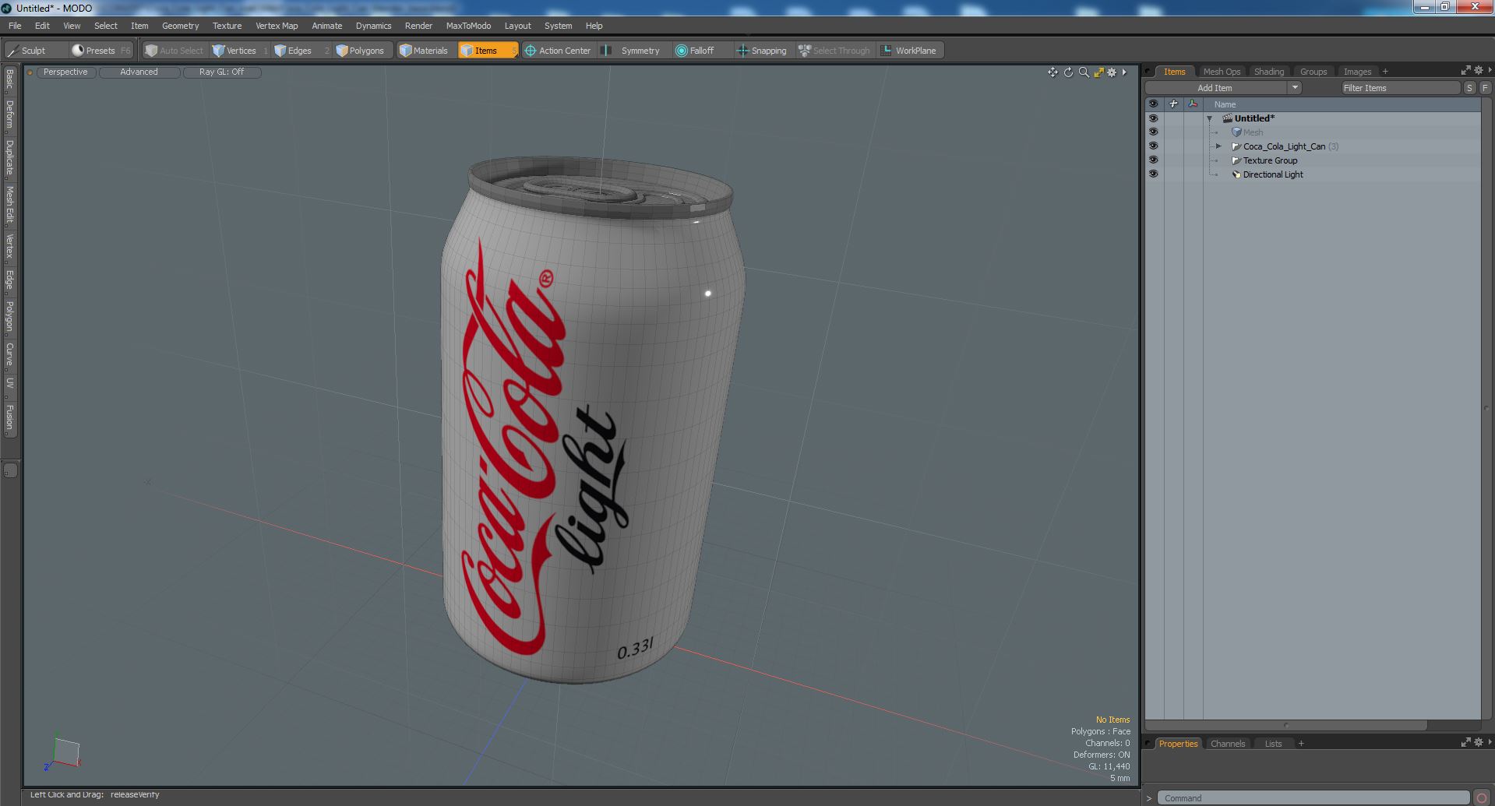Open the Ray GL: Off dropdown
This screenshot has height=806, width=1495.
[221, 72]
